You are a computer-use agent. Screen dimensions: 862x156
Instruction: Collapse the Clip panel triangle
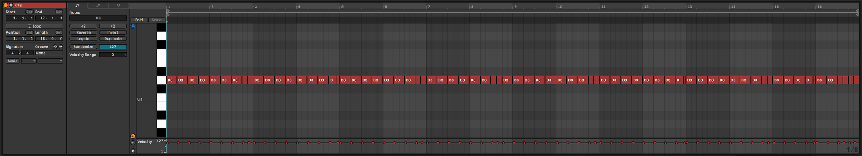tap(11, 5)
